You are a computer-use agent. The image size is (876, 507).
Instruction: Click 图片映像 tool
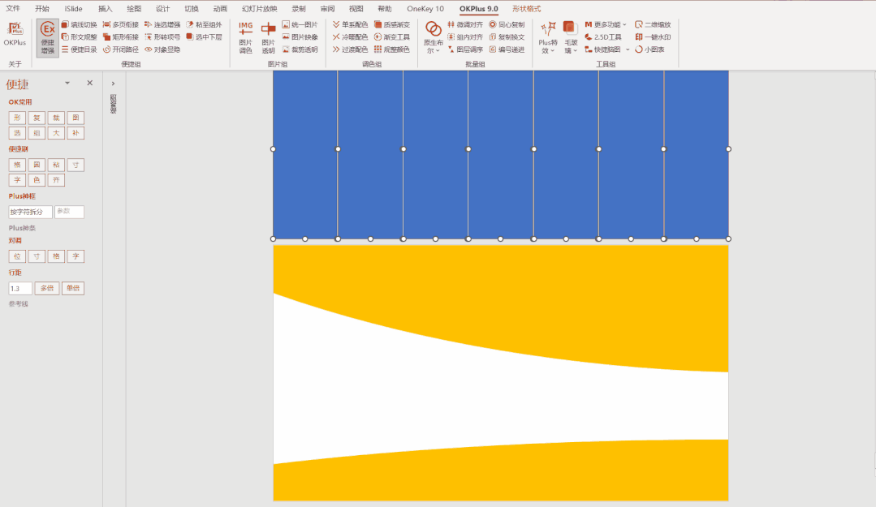(x=300, y=37)
